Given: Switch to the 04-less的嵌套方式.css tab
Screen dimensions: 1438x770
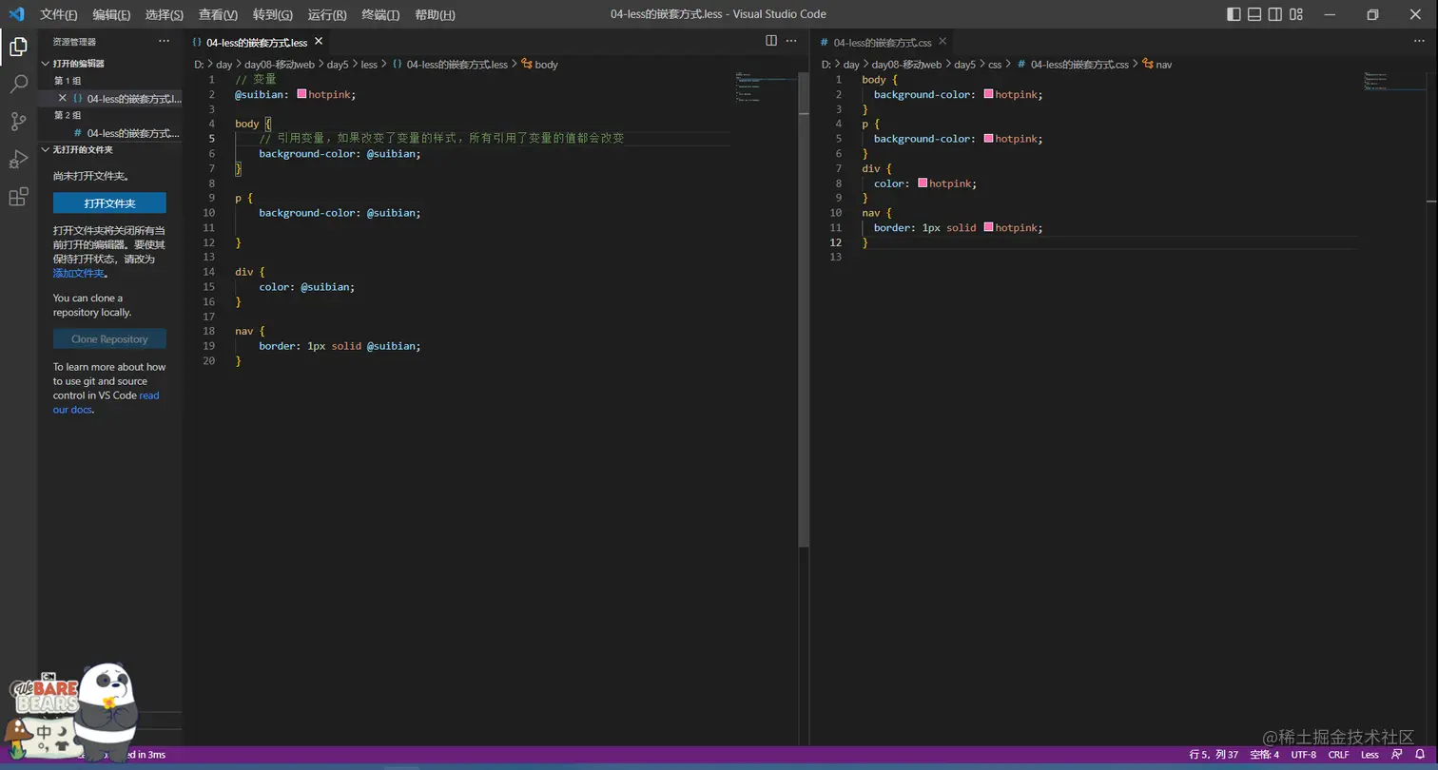Looking at the screenshot, I should tap(882, 43).
